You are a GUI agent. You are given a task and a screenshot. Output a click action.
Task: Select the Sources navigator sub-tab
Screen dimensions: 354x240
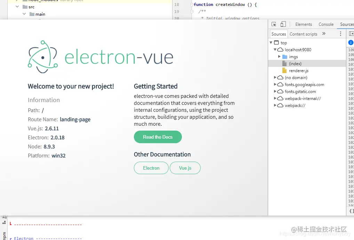279,34
